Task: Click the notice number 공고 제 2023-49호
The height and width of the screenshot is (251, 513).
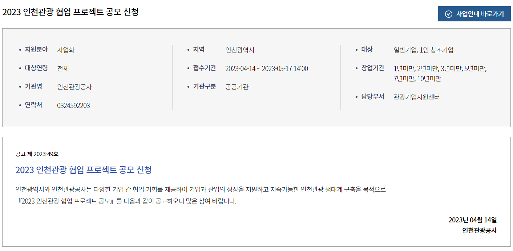Action: [37, 154]
